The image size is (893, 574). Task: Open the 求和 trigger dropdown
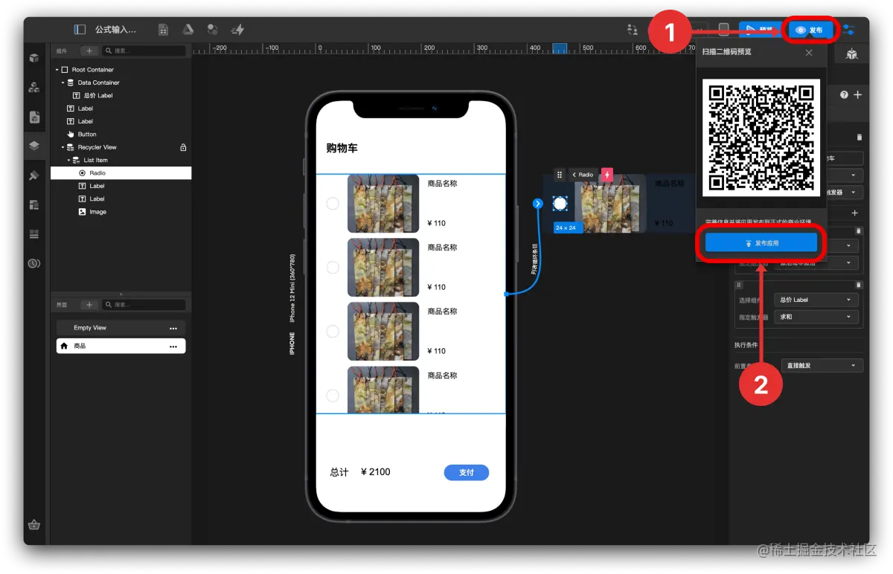point(816,317)
